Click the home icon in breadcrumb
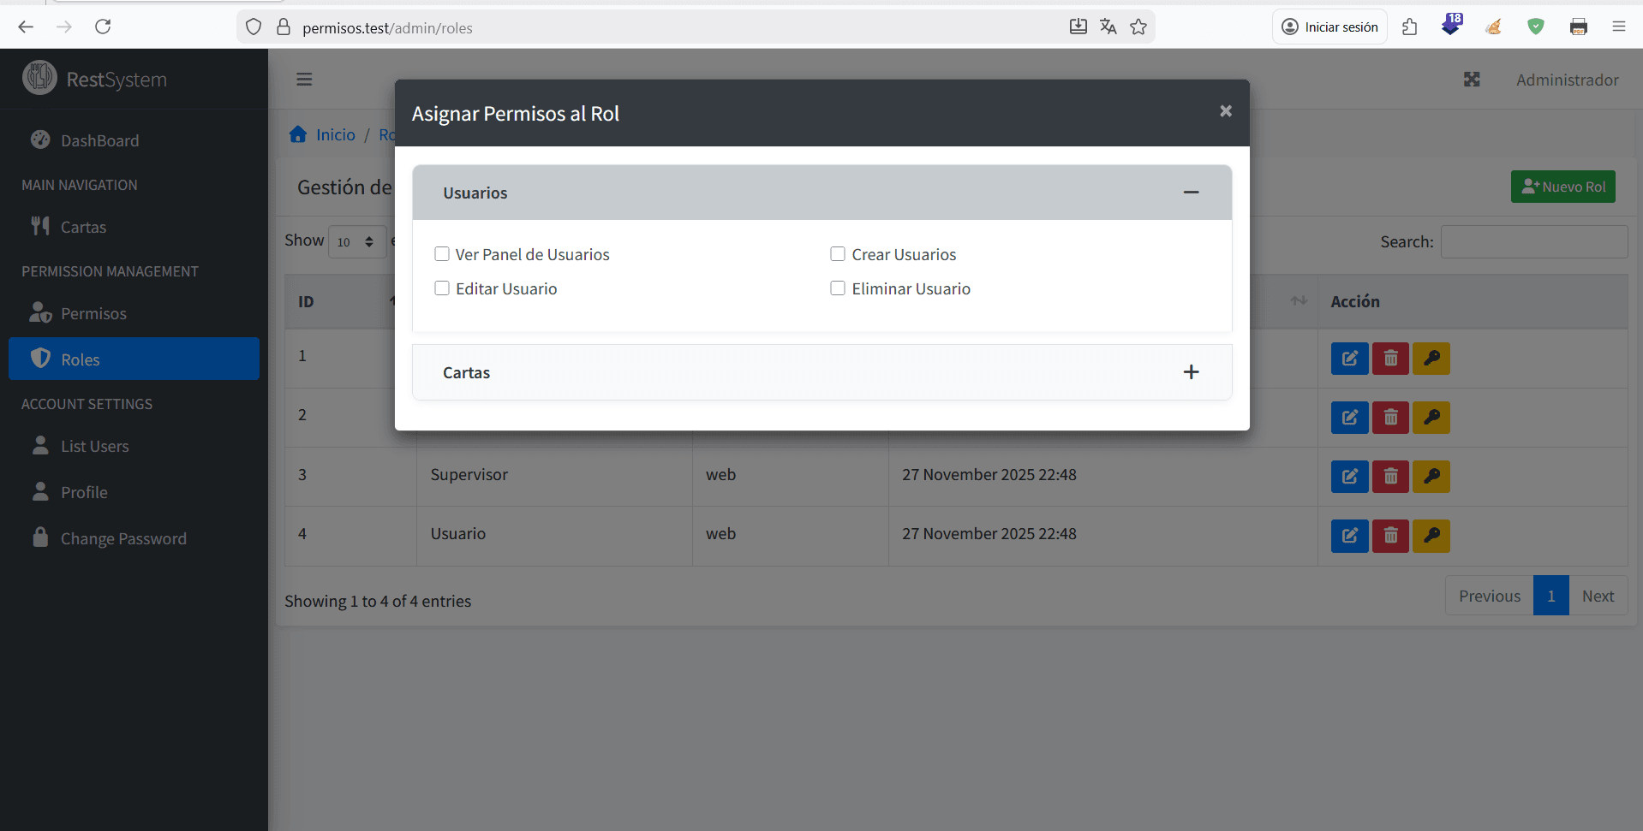 pos(298,134)
